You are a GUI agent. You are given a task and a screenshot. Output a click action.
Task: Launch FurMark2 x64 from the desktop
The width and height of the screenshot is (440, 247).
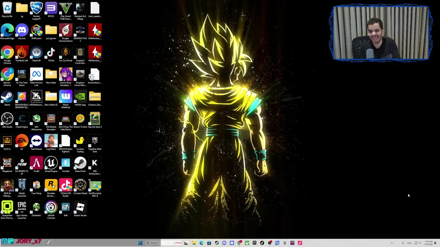pyautogui.click(x=22, y=54)
